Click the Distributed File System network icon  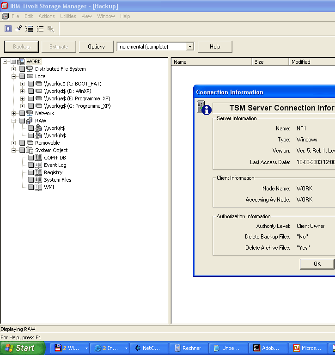30,69
